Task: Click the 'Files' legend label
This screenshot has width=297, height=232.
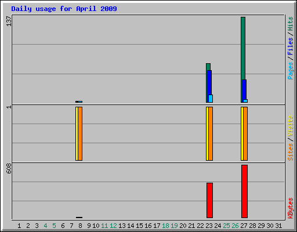Action: point(291,46)
